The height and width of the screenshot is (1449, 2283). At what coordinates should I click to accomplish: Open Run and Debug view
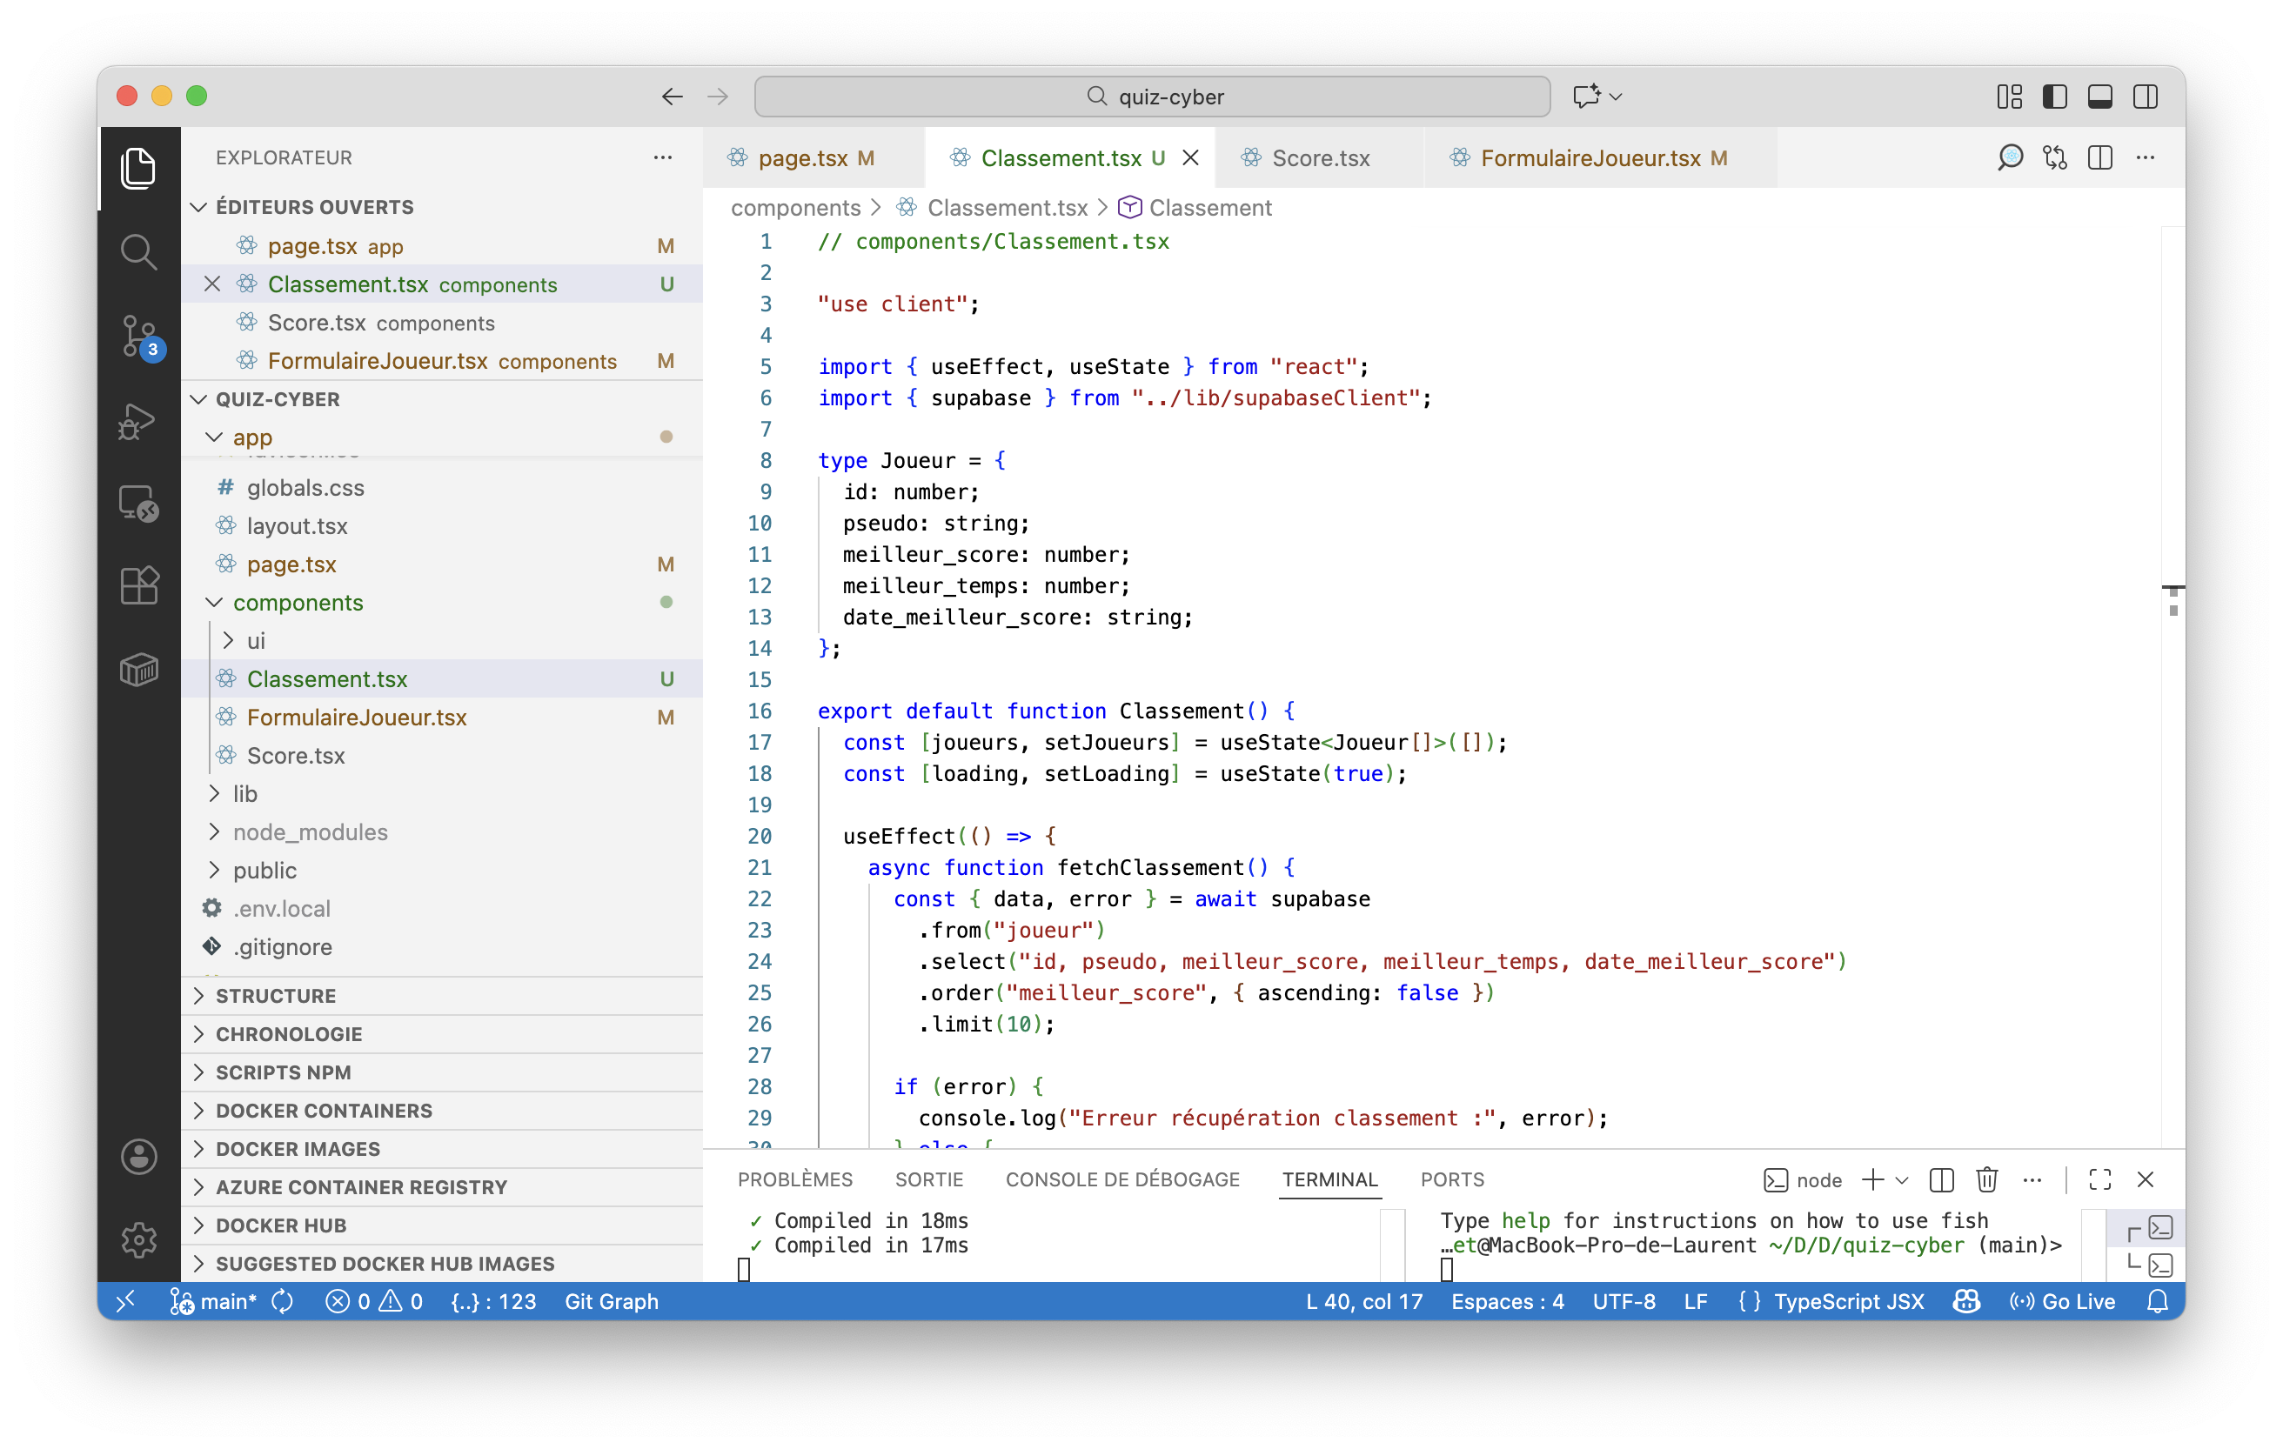138,420
